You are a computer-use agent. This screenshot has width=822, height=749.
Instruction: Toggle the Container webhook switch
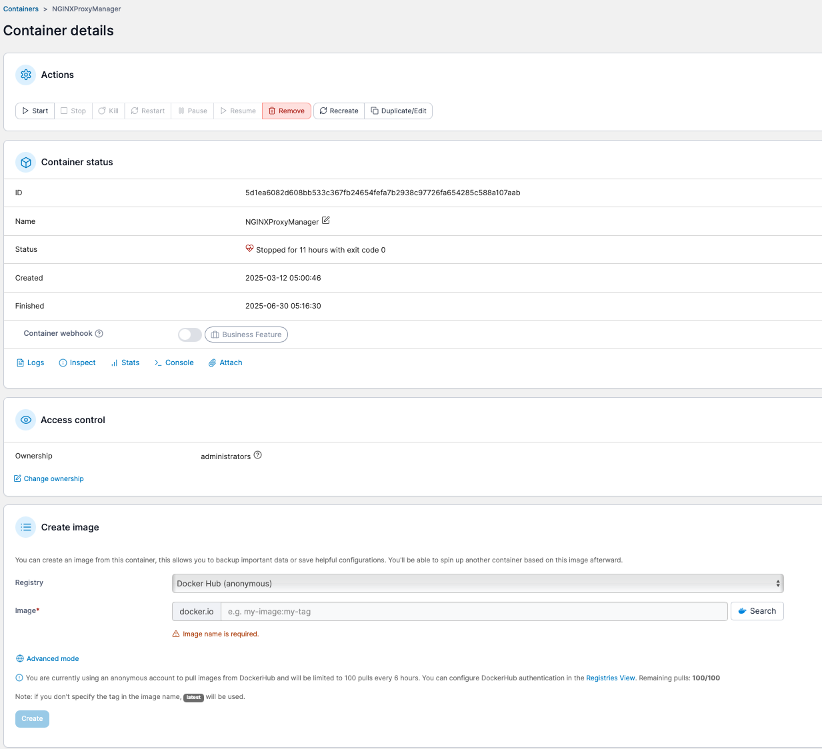coord(189,335)
